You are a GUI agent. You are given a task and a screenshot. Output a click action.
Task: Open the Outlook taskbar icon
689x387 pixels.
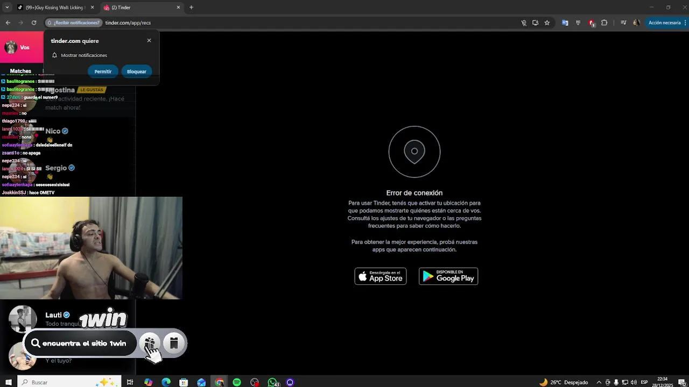click(x=201, y=382)
